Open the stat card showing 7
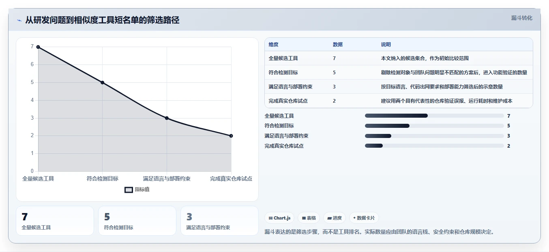This screenshot has height=252, width=549. point(55,221)
